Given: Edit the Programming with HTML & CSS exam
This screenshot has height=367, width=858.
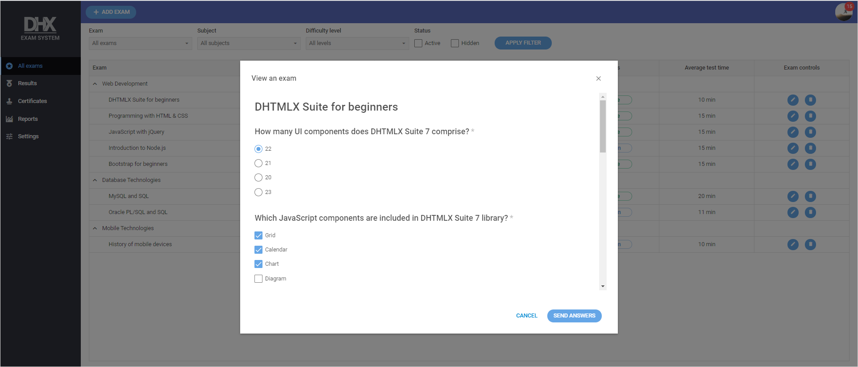Looking at the screenshot, I should [793, 116].
